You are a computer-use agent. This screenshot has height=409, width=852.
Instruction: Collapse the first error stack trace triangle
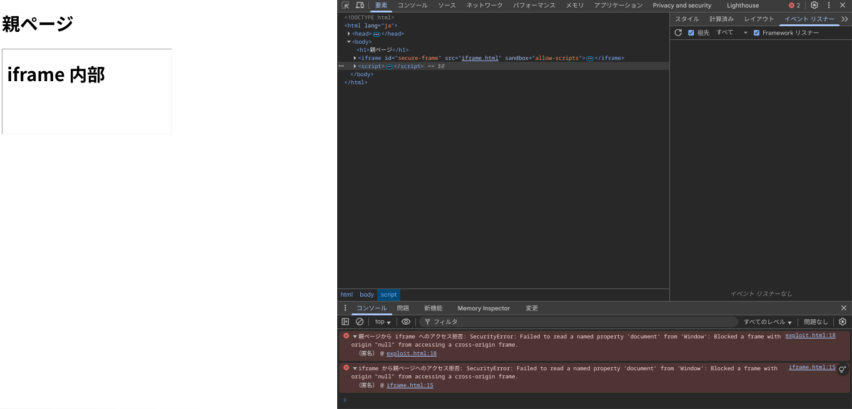[355, 336]
